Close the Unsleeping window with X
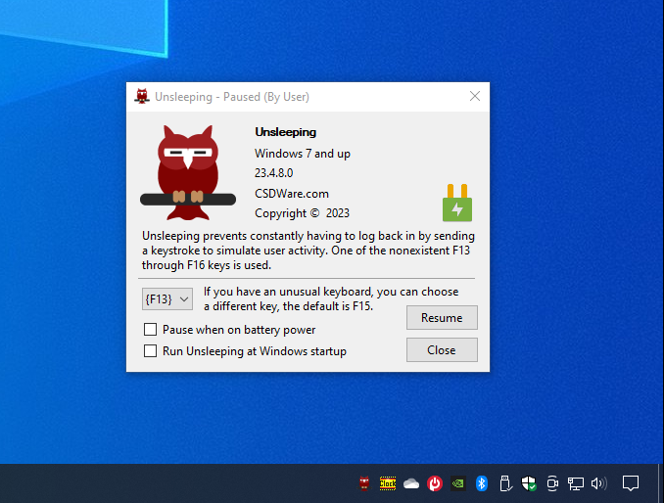Viewport: 664px width, 503px height. pos(475,97)
